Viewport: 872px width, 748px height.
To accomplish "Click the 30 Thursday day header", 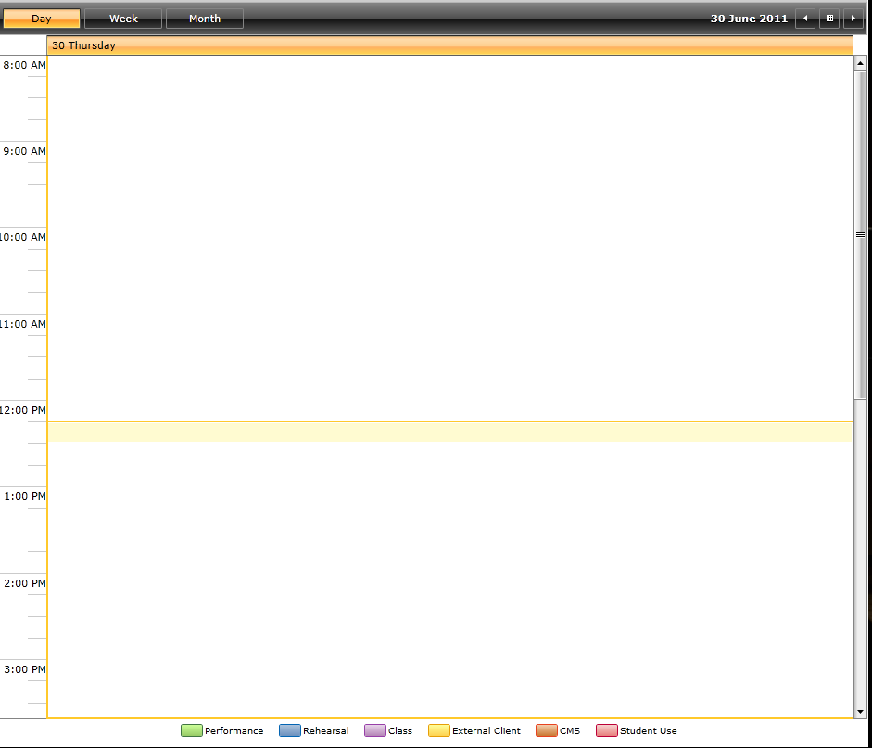I will [x=450, y=45].
